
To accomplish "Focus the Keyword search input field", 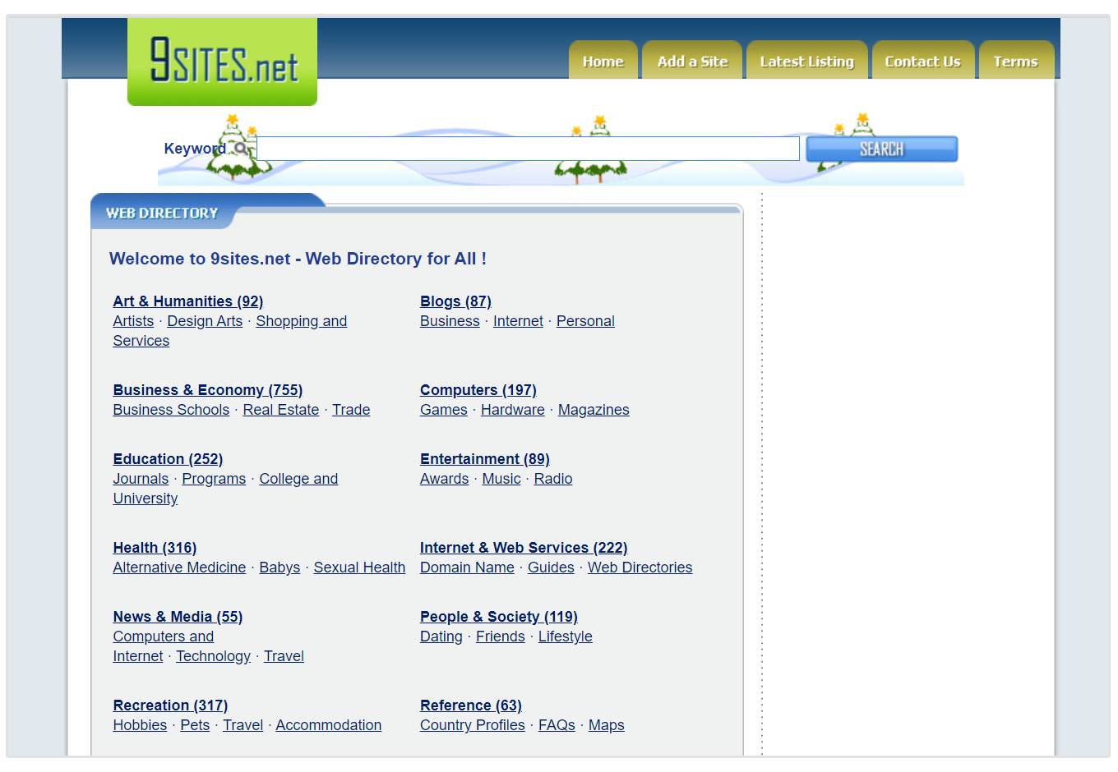I will coord(528,149).
